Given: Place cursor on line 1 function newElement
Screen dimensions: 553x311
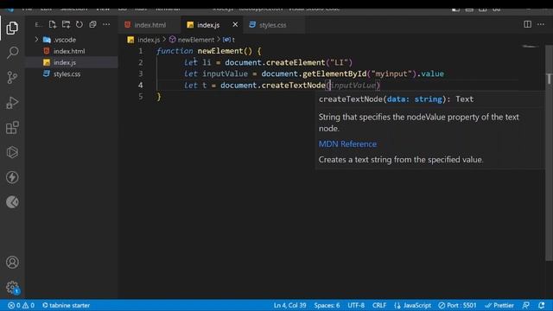Looking at the screenshot, I should [208, 51].
